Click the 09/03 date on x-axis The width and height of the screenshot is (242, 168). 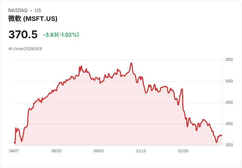(x=99, y=151)
